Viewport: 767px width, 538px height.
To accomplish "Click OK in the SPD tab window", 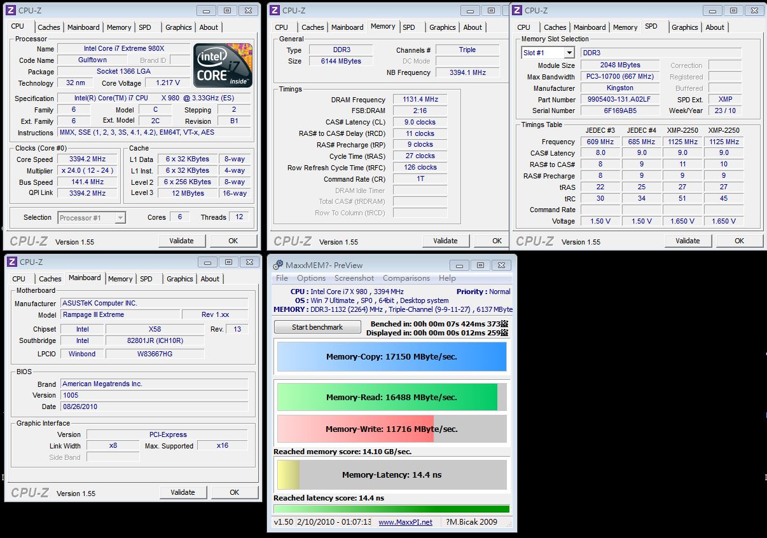I will click(x=739, y=241).
